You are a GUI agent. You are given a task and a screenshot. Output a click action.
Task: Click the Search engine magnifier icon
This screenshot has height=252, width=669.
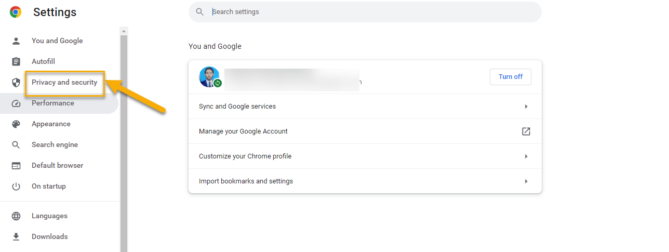(16, 144)
